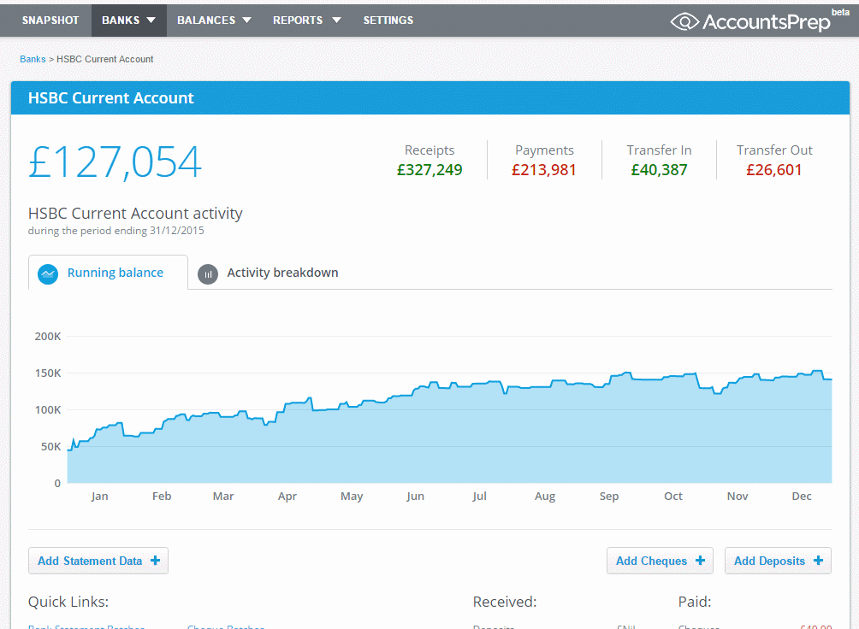Expand the Reports dropdown arrow
This screenshot has height=629, width=859.
[x=336, y=21]
